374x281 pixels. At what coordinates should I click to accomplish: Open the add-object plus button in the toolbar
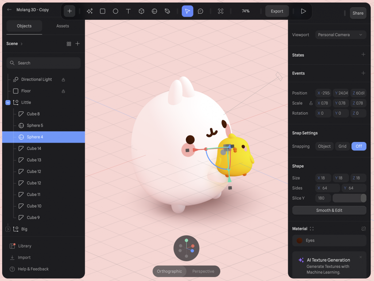(69, 11)
